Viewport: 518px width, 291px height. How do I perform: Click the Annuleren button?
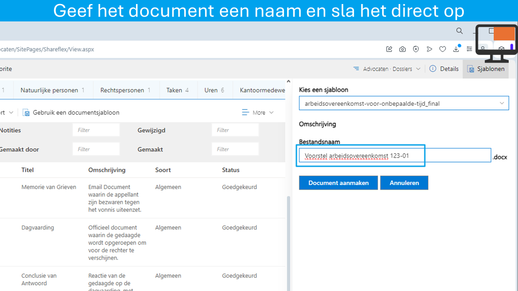point(404,183)
